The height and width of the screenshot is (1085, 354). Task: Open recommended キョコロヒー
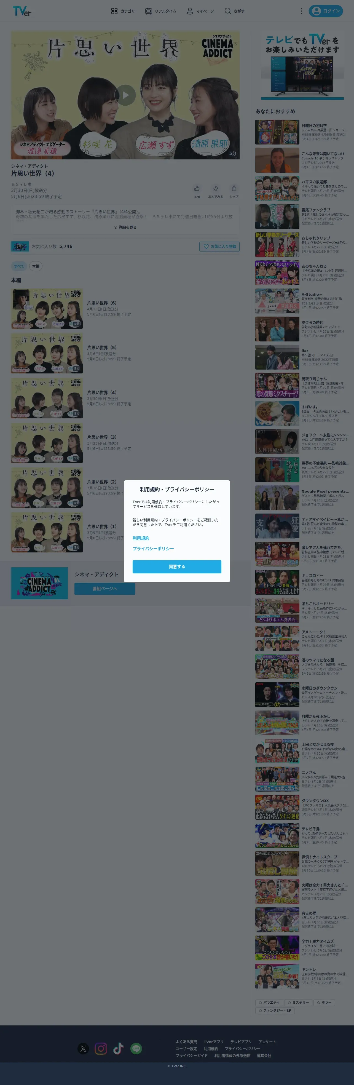[302, 582]
